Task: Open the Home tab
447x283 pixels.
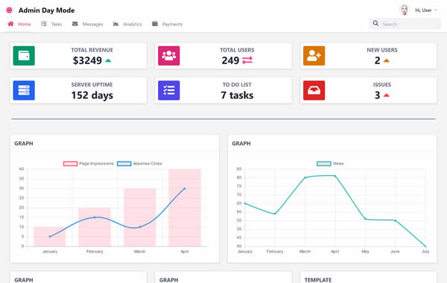Action: point(19,25)
